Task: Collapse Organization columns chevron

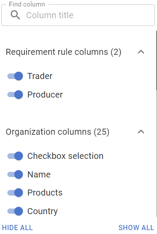Action: tap(141, 132)
